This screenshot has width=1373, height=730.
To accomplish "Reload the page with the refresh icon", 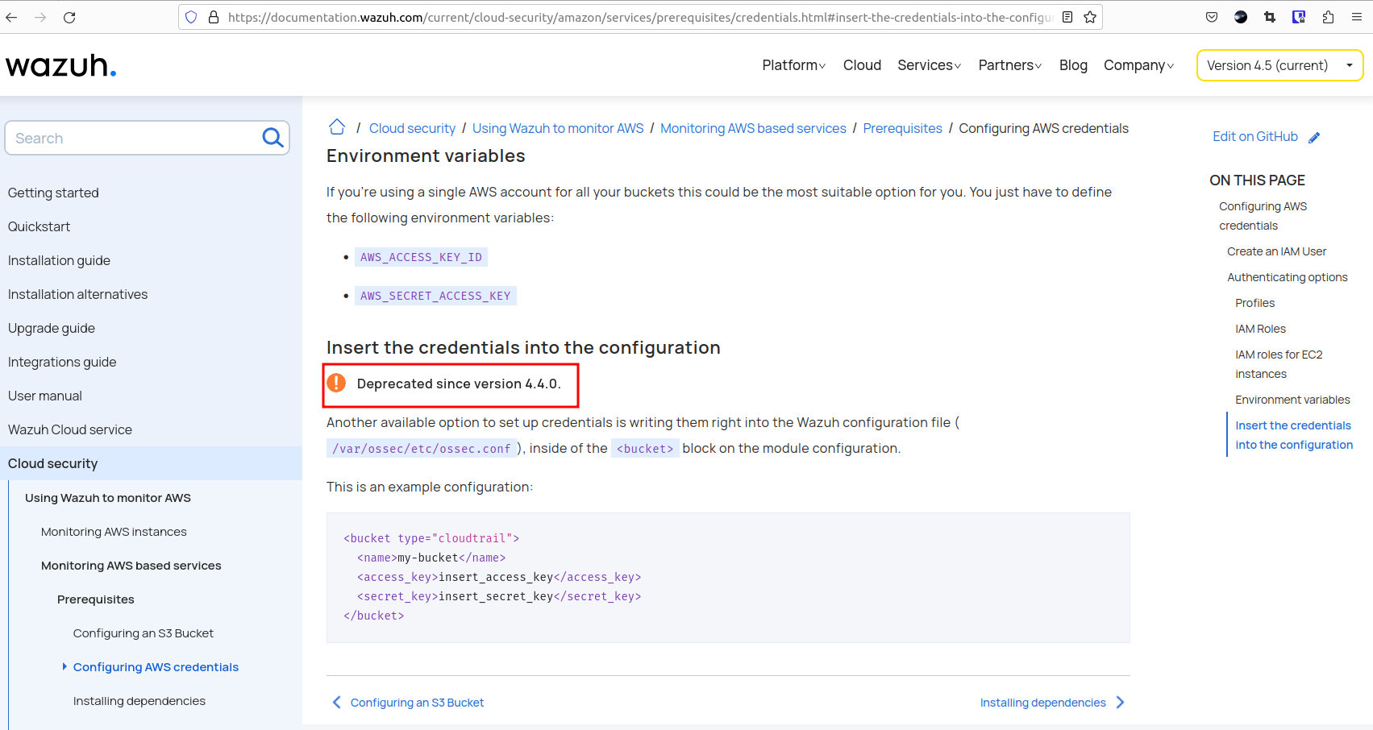I will (69, 17).
